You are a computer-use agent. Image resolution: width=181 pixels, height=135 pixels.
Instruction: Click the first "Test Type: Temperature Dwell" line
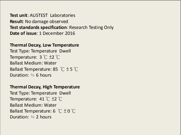point(40,51)
